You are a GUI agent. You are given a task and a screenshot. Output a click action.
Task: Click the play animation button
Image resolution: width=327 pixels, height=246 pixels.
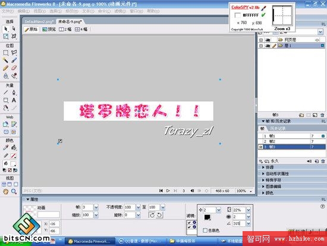point(168,191)
